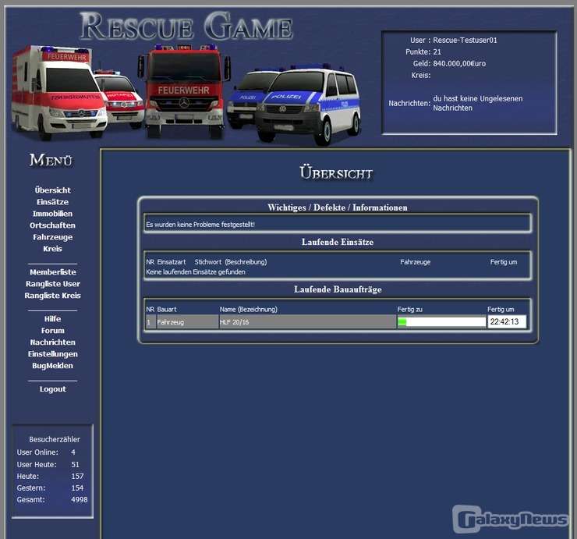The image size is (577, 539).
Task: Open Nachrichten in the sidebar menu
Action: pyautogui.click(x=52, y=342)
